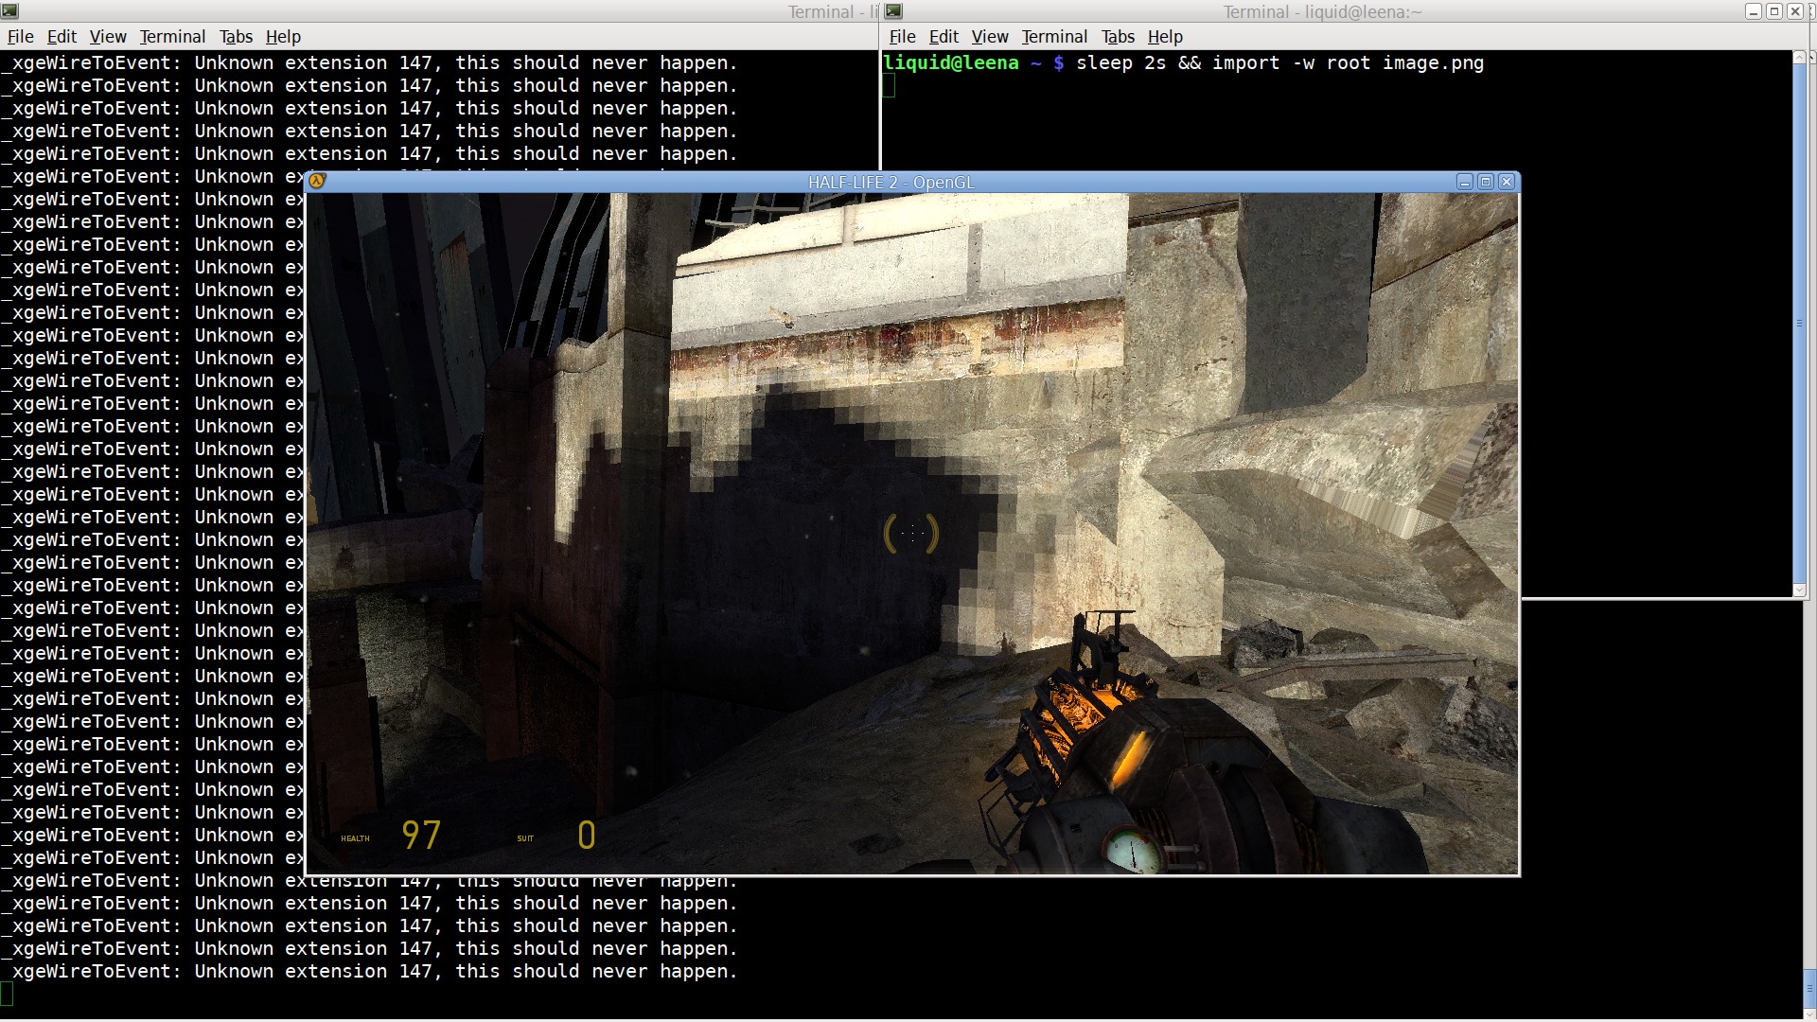Viewport: 1817px width, 1022px height.
Task: Click scroll-up arrow of right terminal scrollbar
Action: tap(1799, 59)
